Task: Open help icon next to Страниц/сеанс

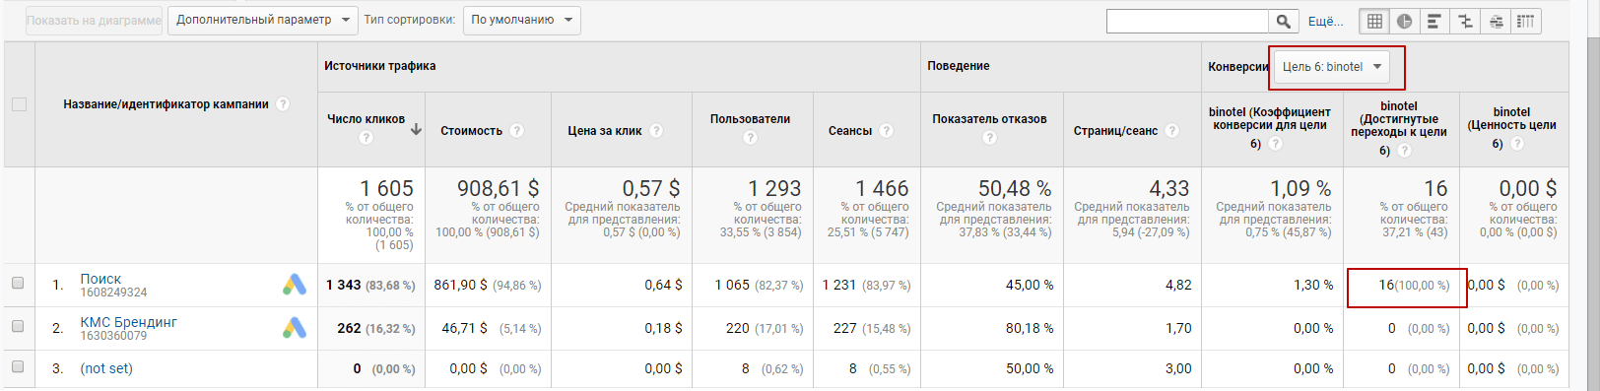Action: pyautogui.click(x=1171, y=131)
